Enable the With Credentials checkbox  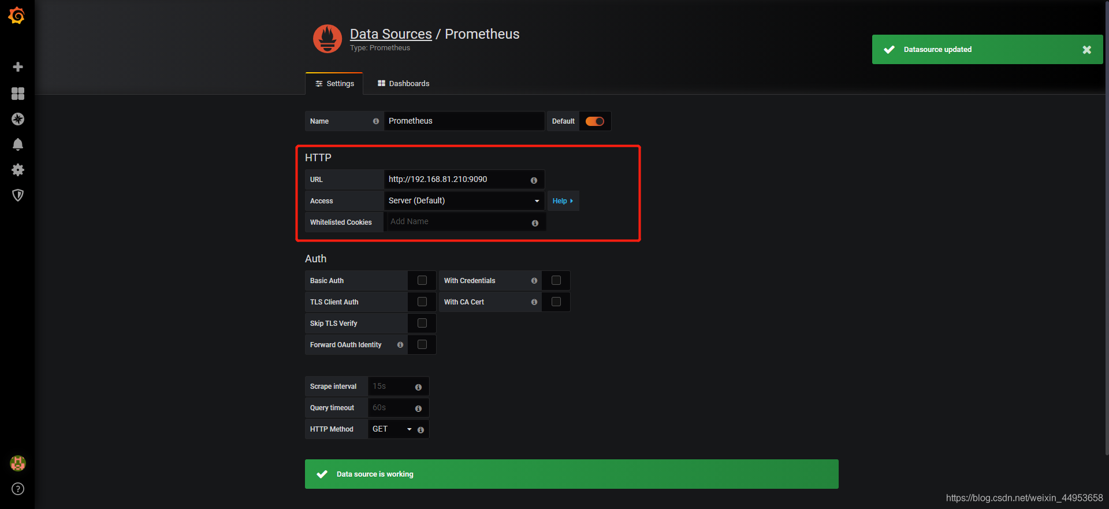(x=556, y=280)
